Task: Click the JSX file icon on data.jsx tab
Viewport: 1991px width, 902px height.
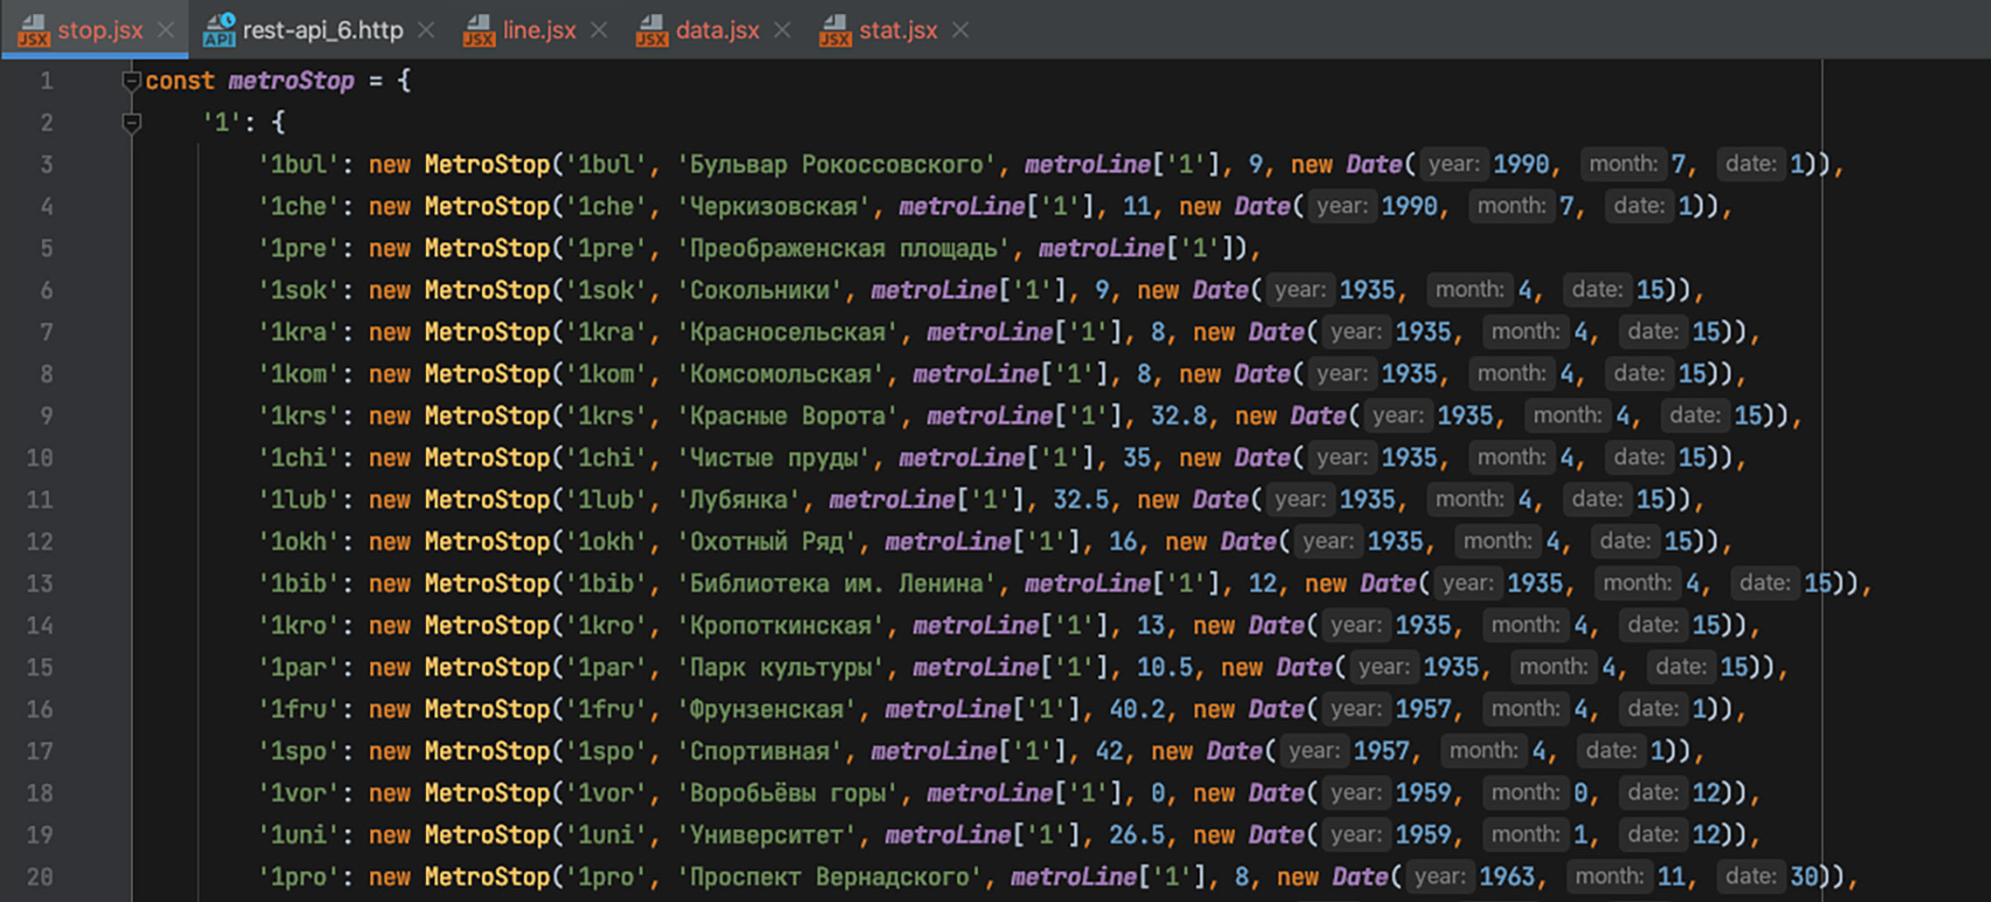Action: (x=651, y=31)
